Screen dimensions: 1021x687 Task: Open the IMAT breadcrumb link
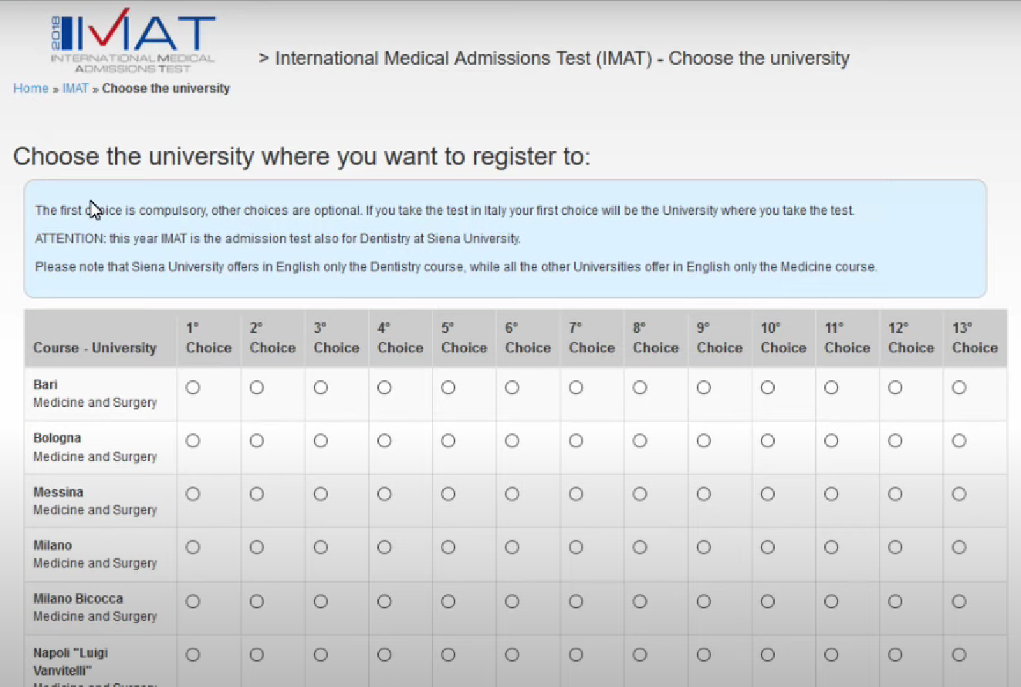coord(74,88)
